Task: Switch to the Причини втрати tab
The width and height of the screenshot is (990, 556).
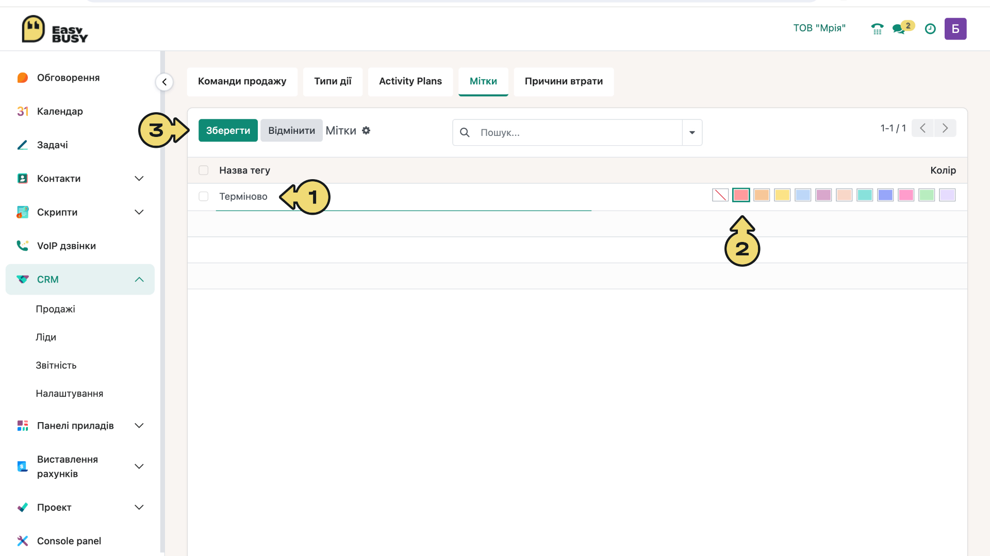Action: (x=564, y=81)
